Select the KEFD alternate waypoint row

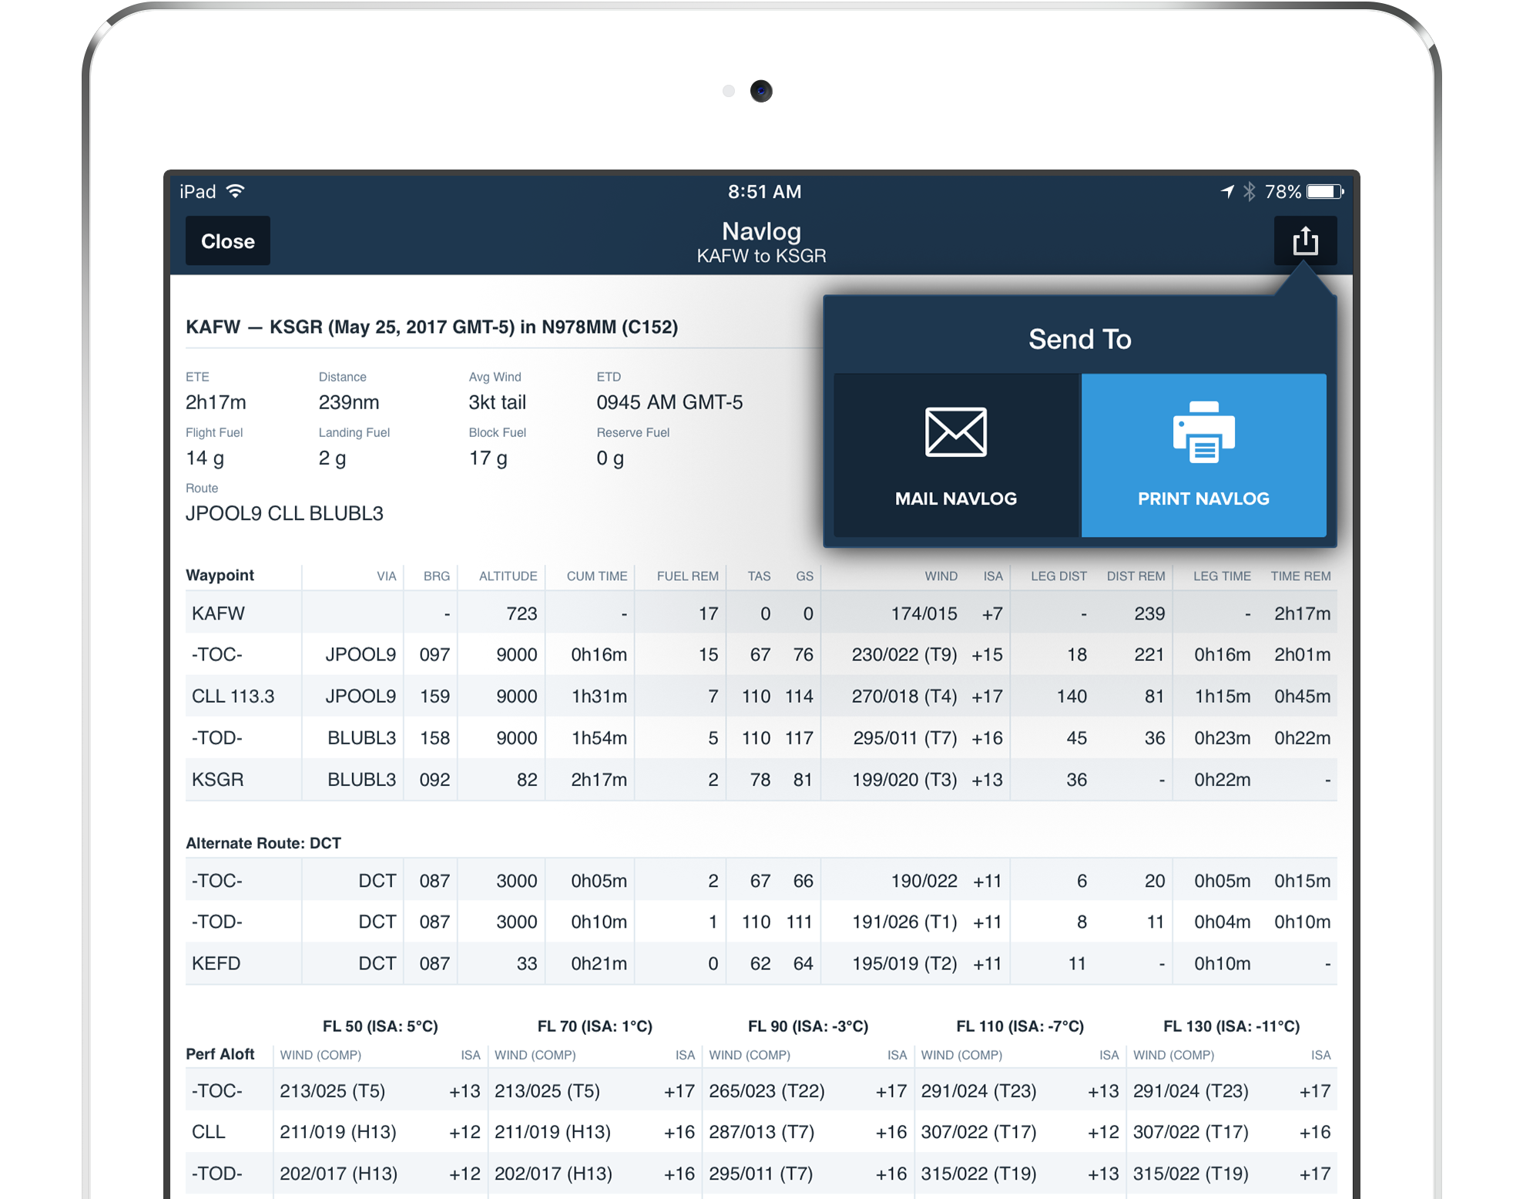tap(761, 963)
